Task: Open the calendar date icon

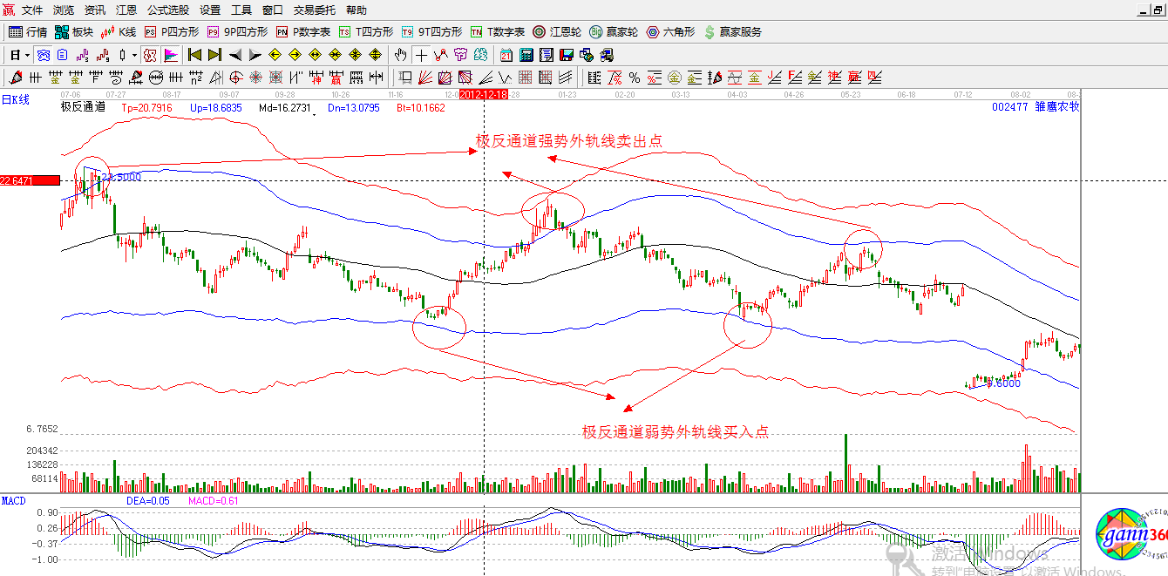Action: click(506, 55)
